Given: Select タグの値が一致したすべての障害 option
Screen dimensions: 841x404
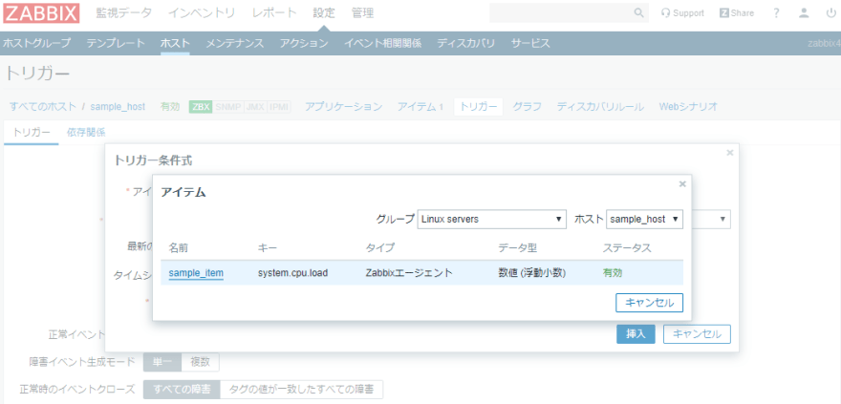Looking at the screenshot, I should [x=301, y=390].
